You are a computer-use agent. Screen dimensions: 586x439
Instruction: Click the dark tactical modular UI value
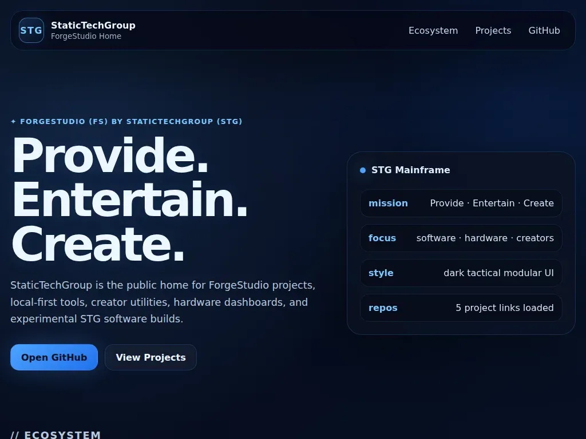tap(498, 273)
